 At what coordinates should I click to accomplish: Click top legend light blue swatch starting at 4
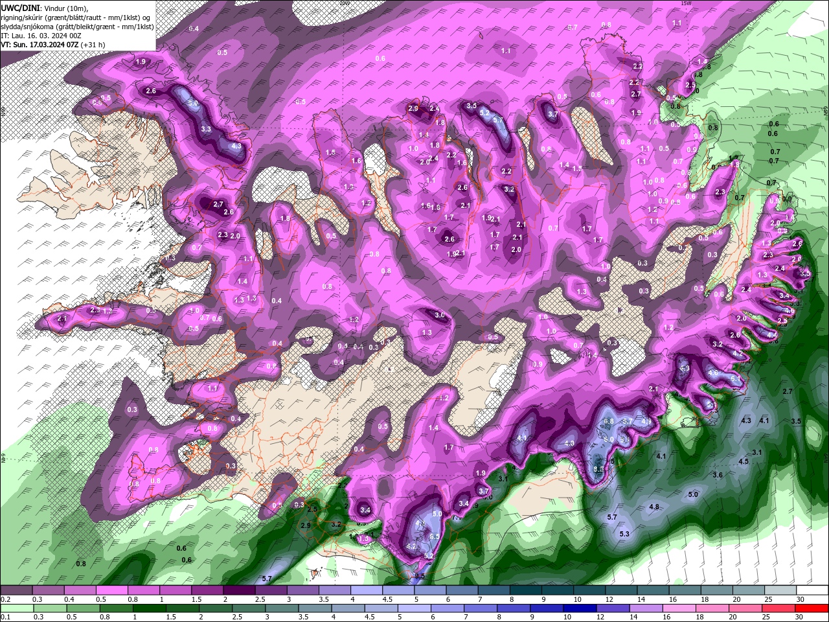(366, 590)
